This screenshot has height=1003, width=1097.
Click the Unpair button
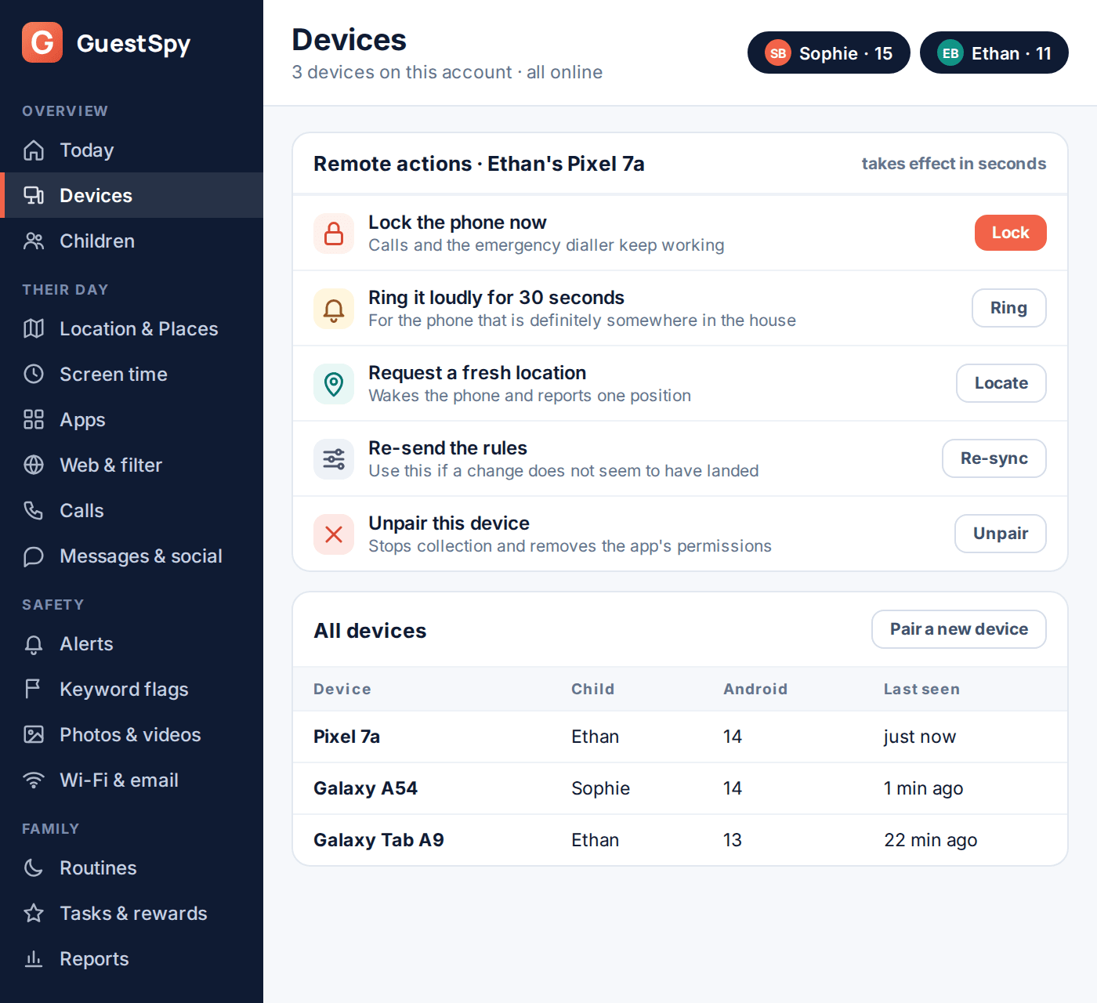1000,534
